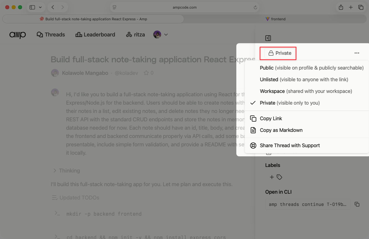369x239 pixels.
Task: Click the ampcode.com address bar
Action: point(184,7)
